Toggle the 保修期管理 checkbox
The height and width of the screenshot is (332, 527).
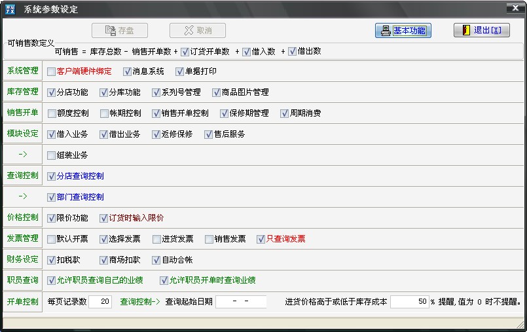point(224,113)
